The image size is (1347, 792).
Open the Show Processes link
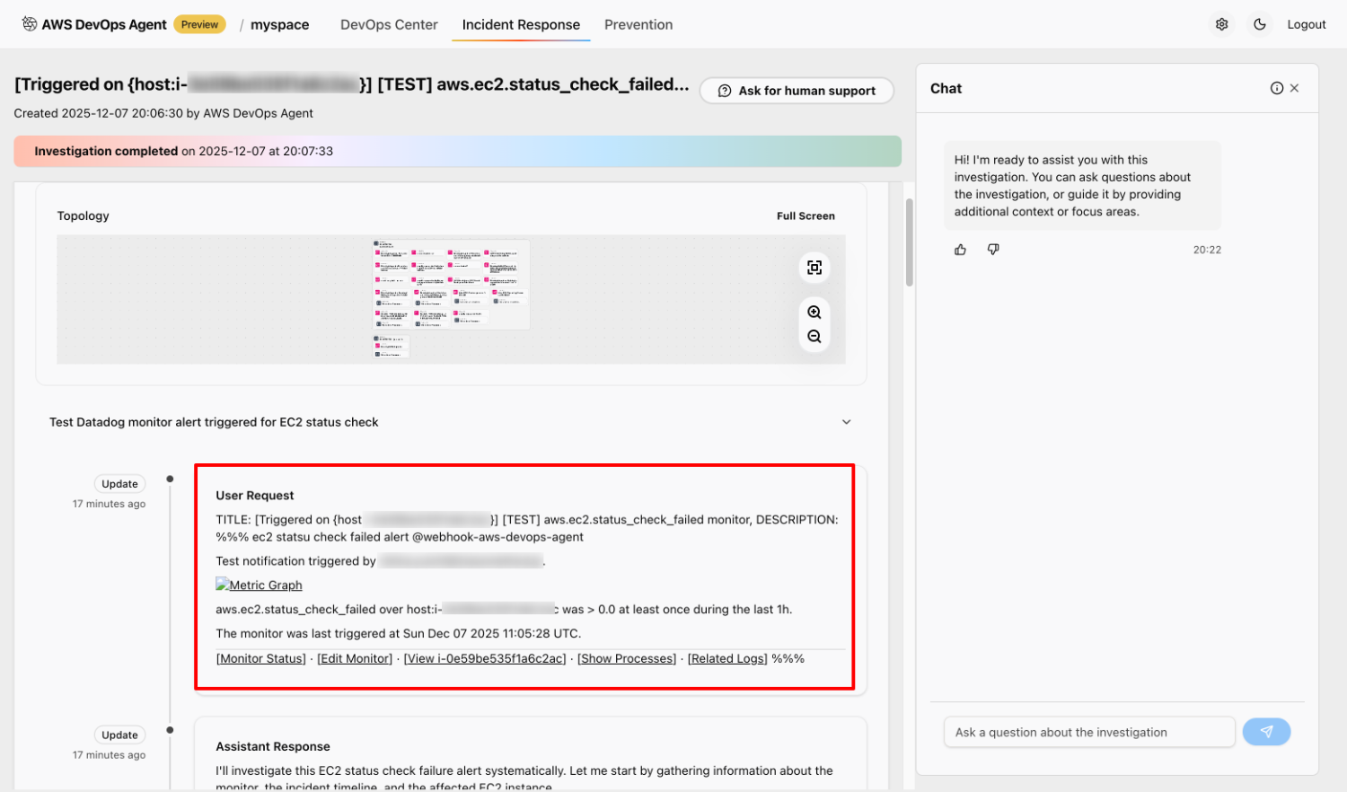tap(627, 658)
